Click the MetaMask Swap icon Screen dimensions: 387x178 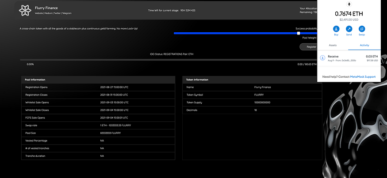pyautogui.click(x=362, y=29)
